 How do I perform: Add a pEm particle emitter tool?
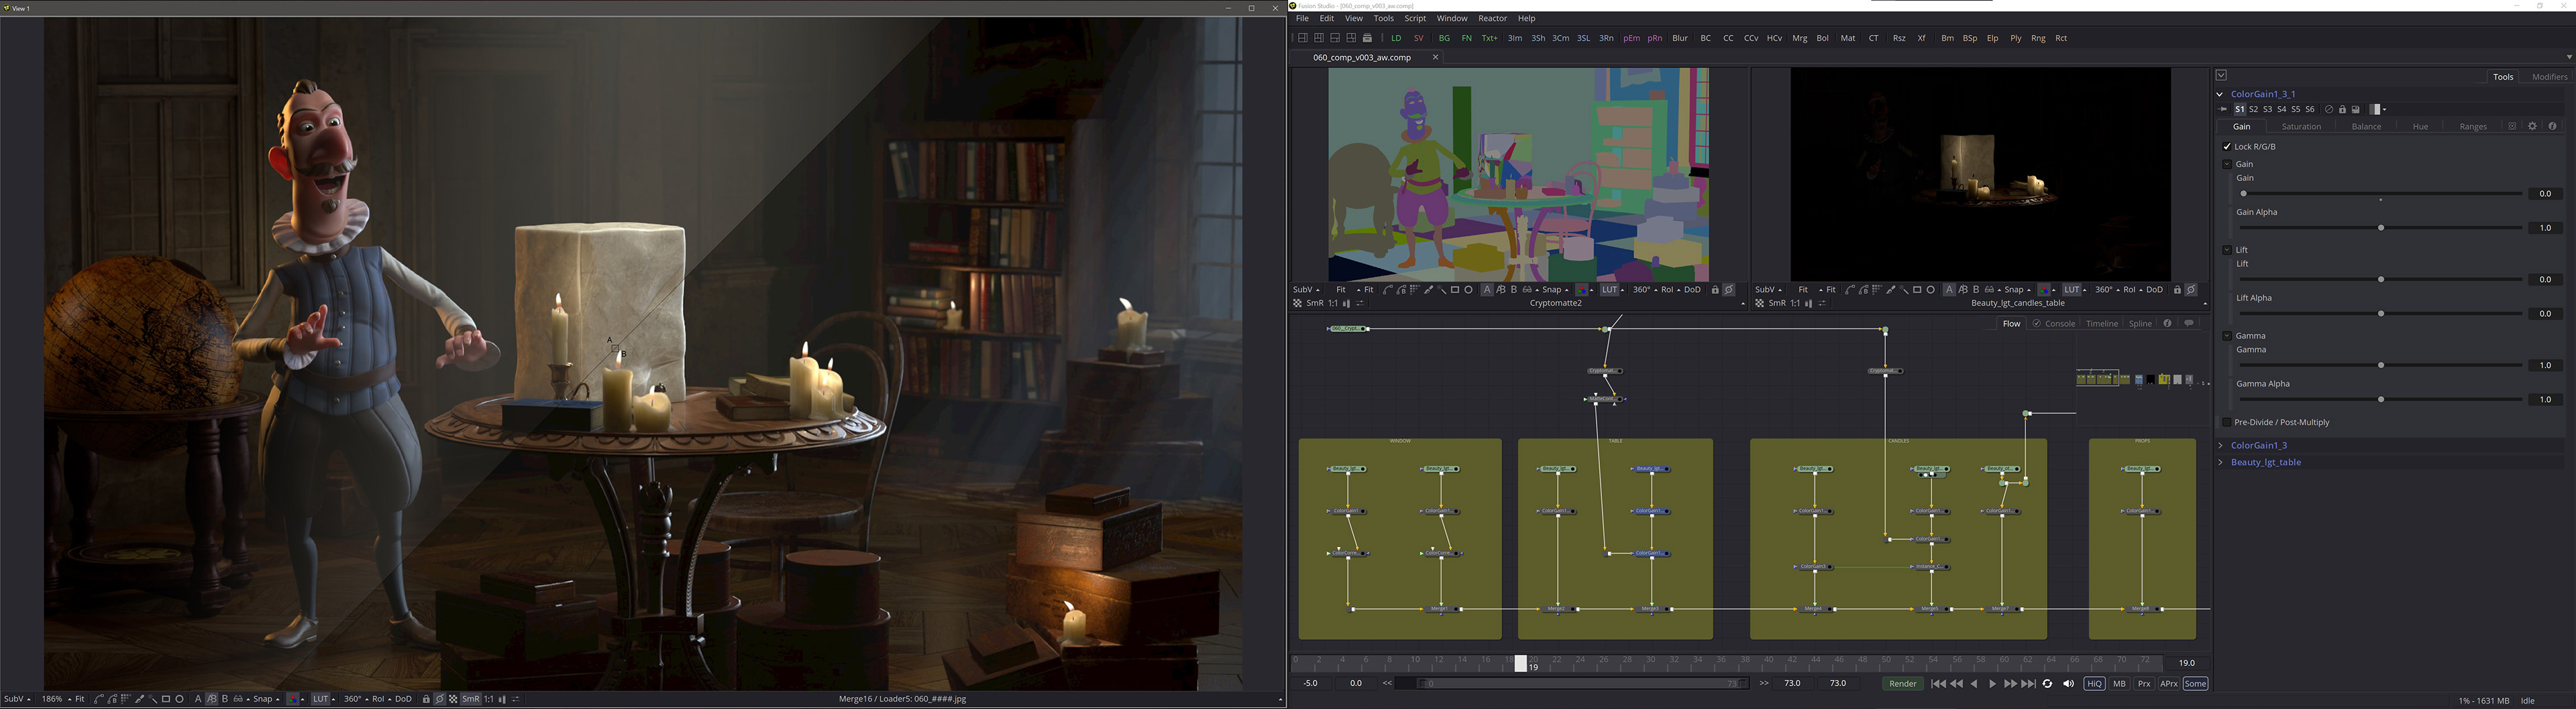tap(1632, 38)
